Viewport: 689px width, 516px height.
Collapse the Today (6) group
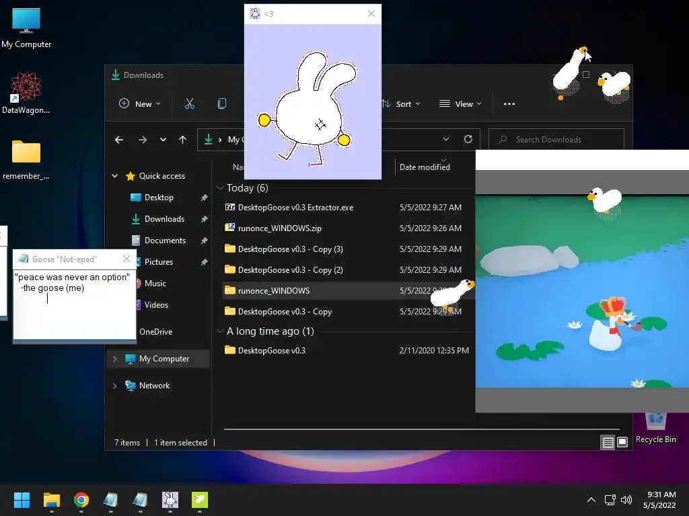[x=220, y=188]
